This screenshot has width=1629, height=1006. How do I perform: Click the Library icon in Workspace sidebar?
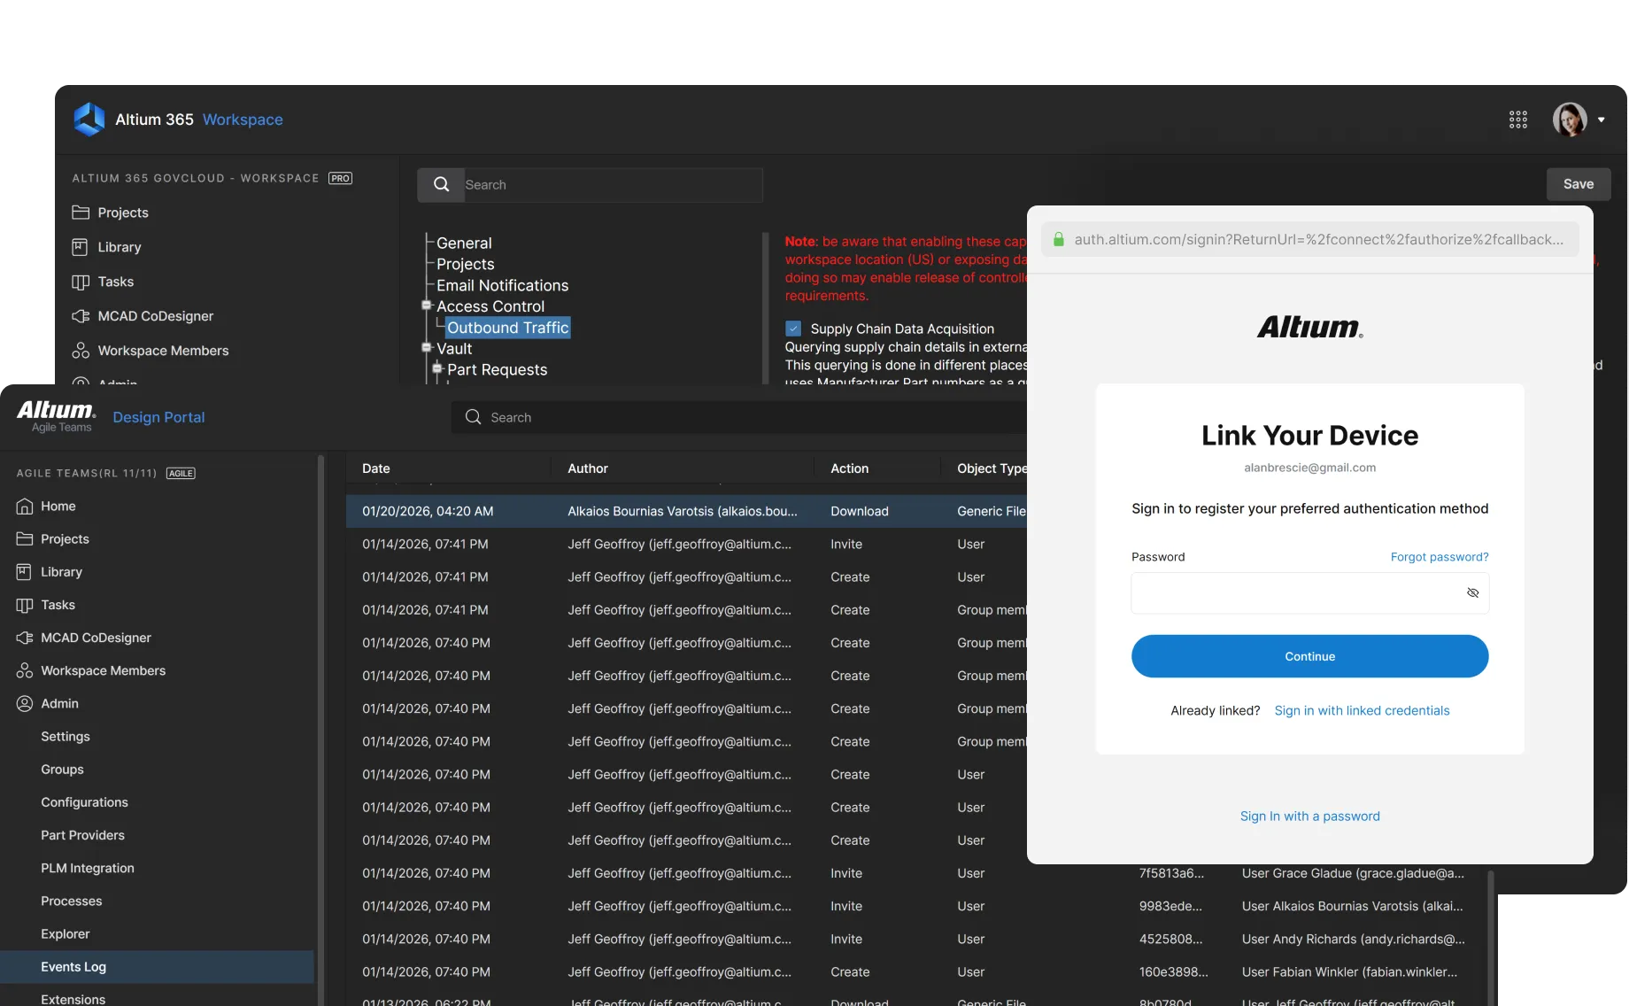pyautogui.click(x=81, y=247)
